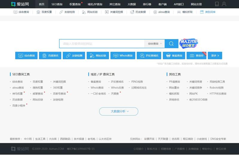This screenshot has height=157, width=239.
Task: Click the blue IP反查域名 button
Action: coord(149,56)
